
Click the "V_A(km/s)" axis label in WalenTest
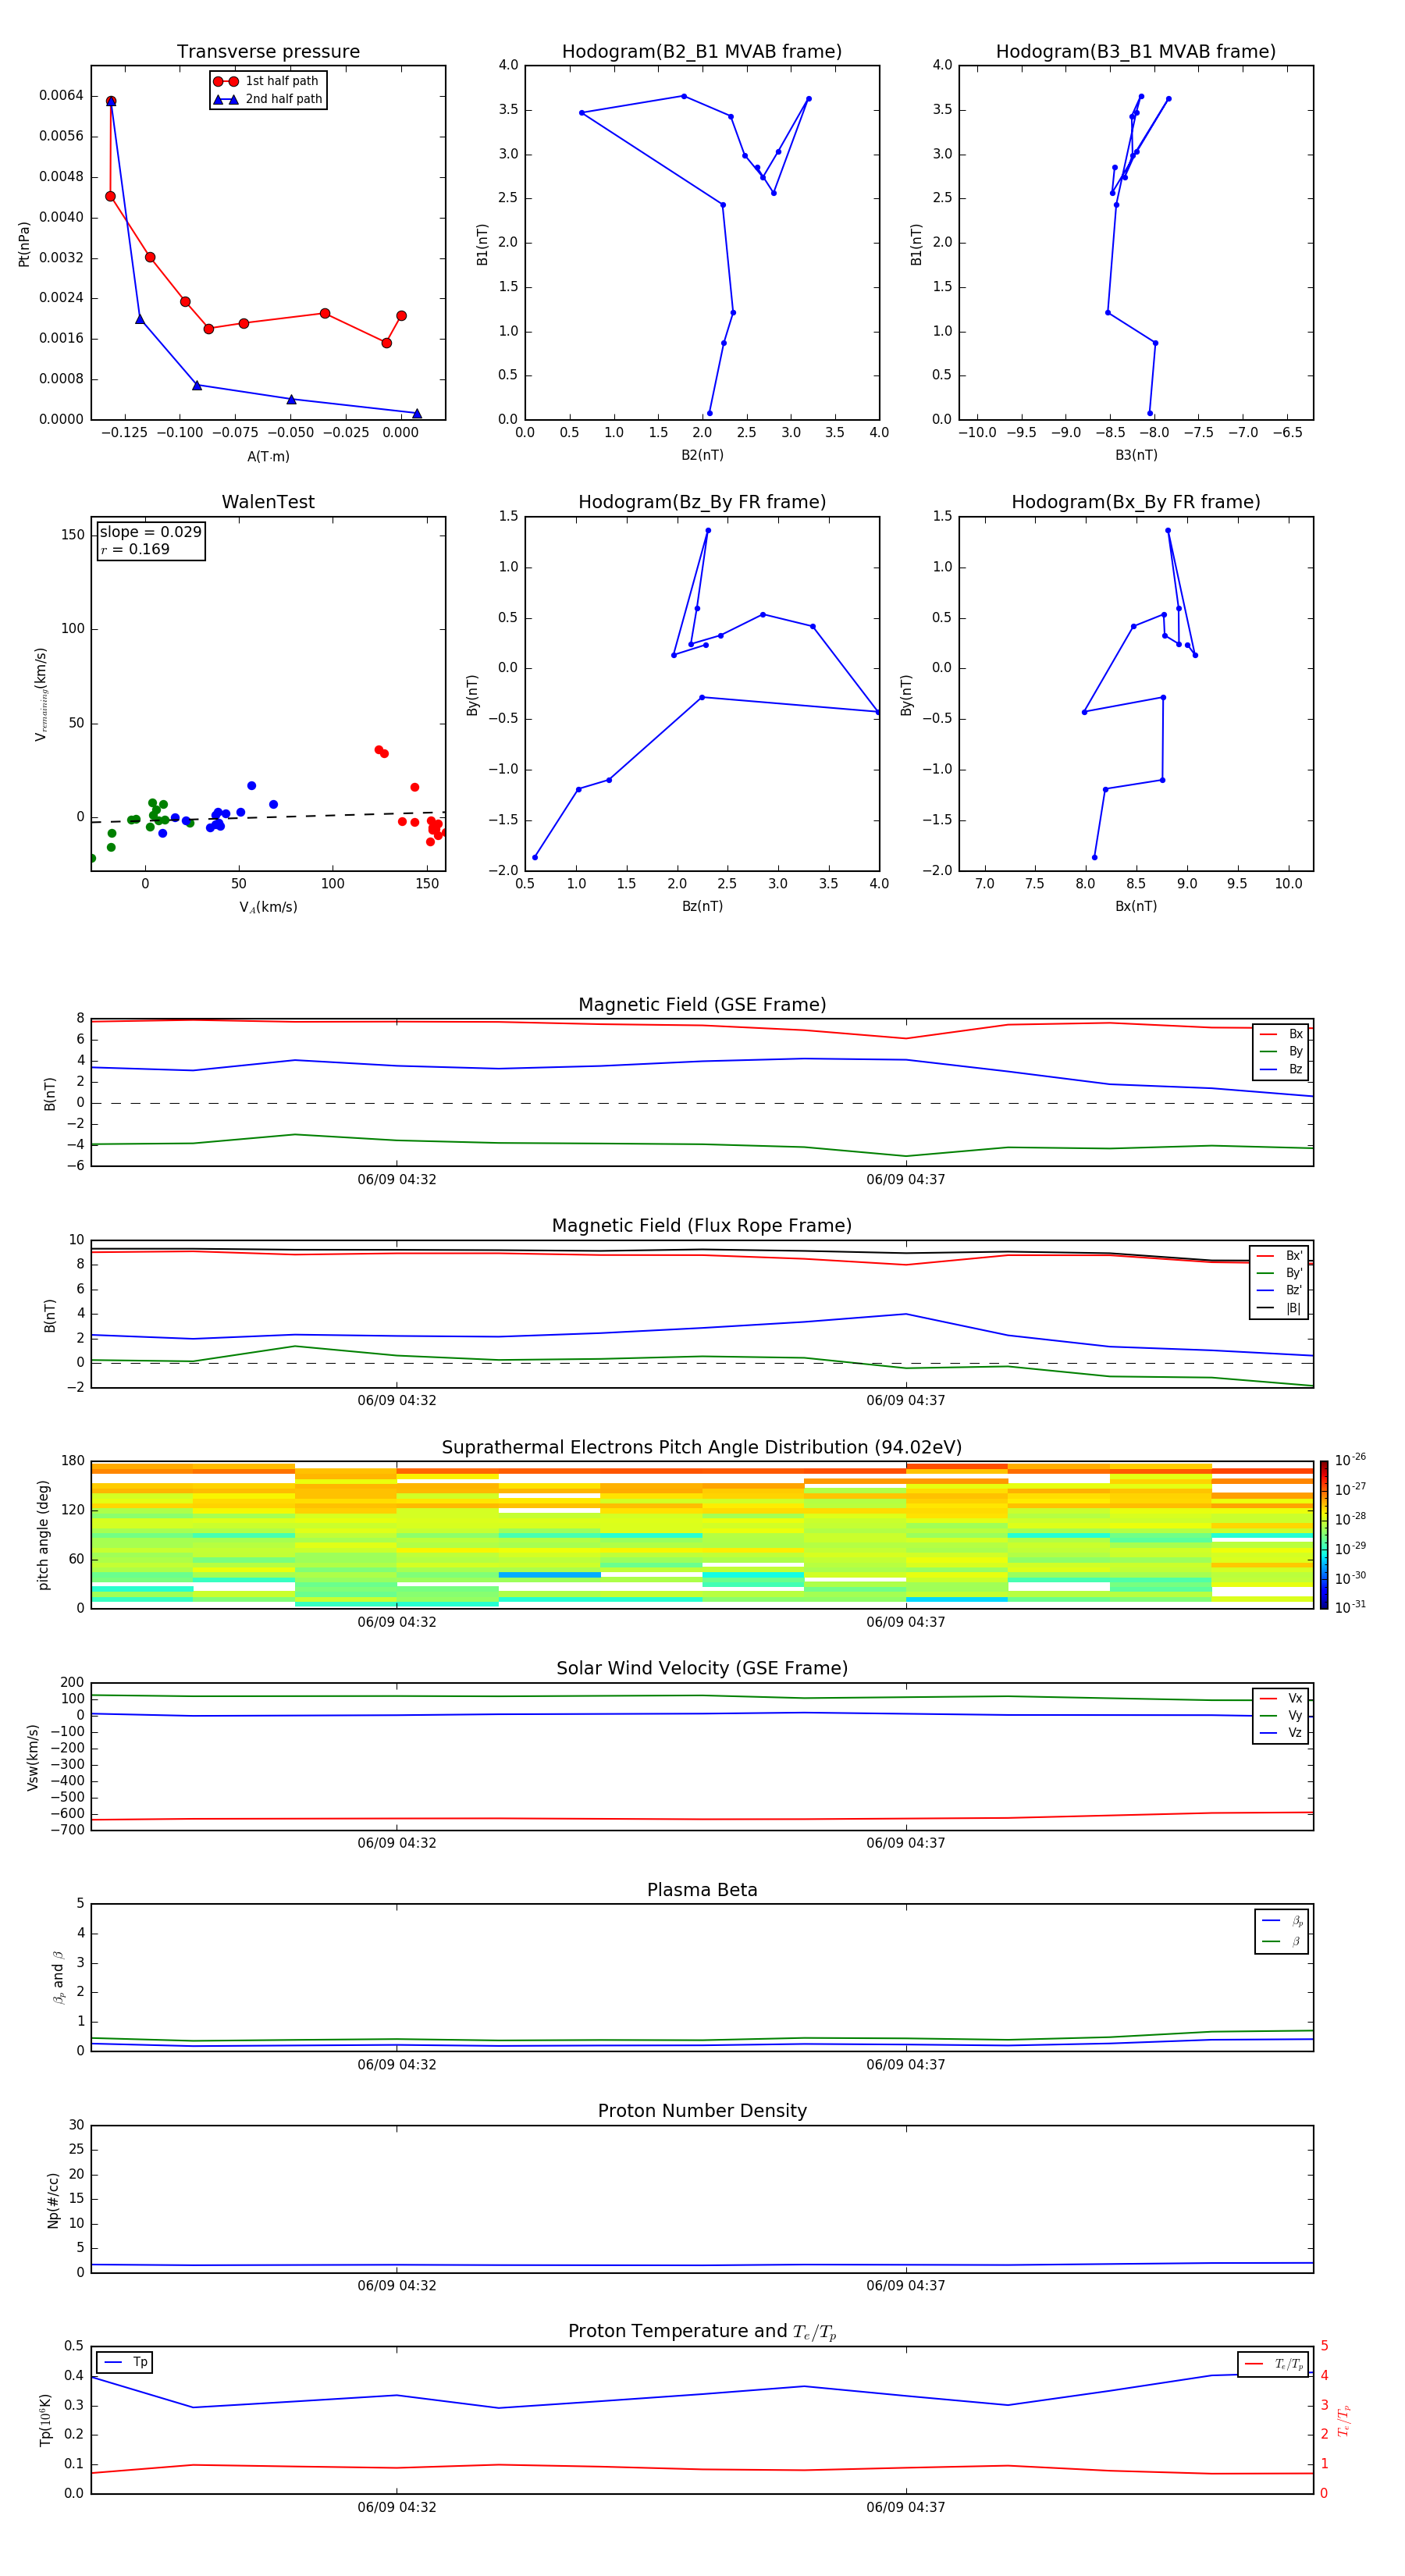click(268, 907)
